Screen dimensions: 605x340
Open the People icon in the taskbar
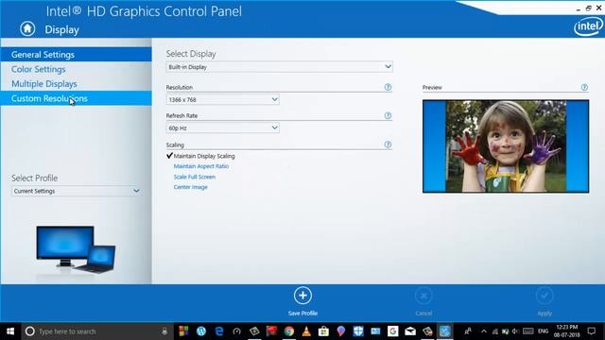468,331
